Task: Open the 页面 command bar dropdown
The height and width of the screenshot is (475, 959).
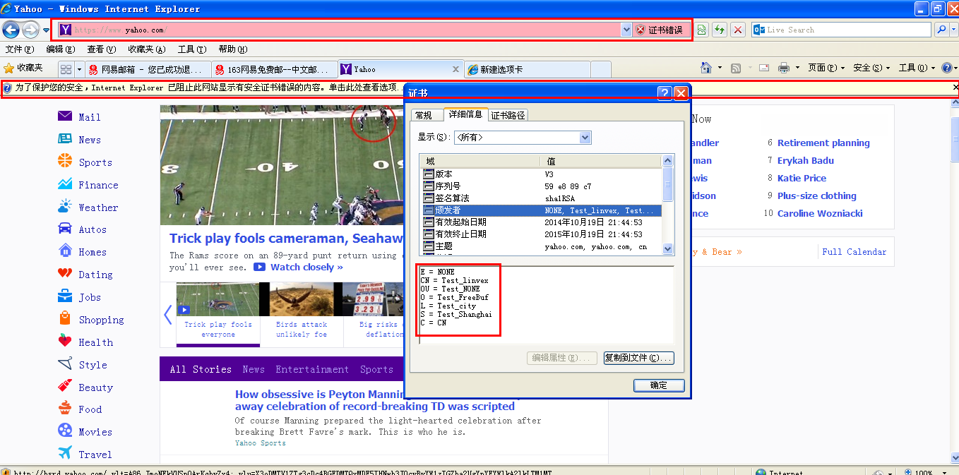Action: tap(826, 68)
